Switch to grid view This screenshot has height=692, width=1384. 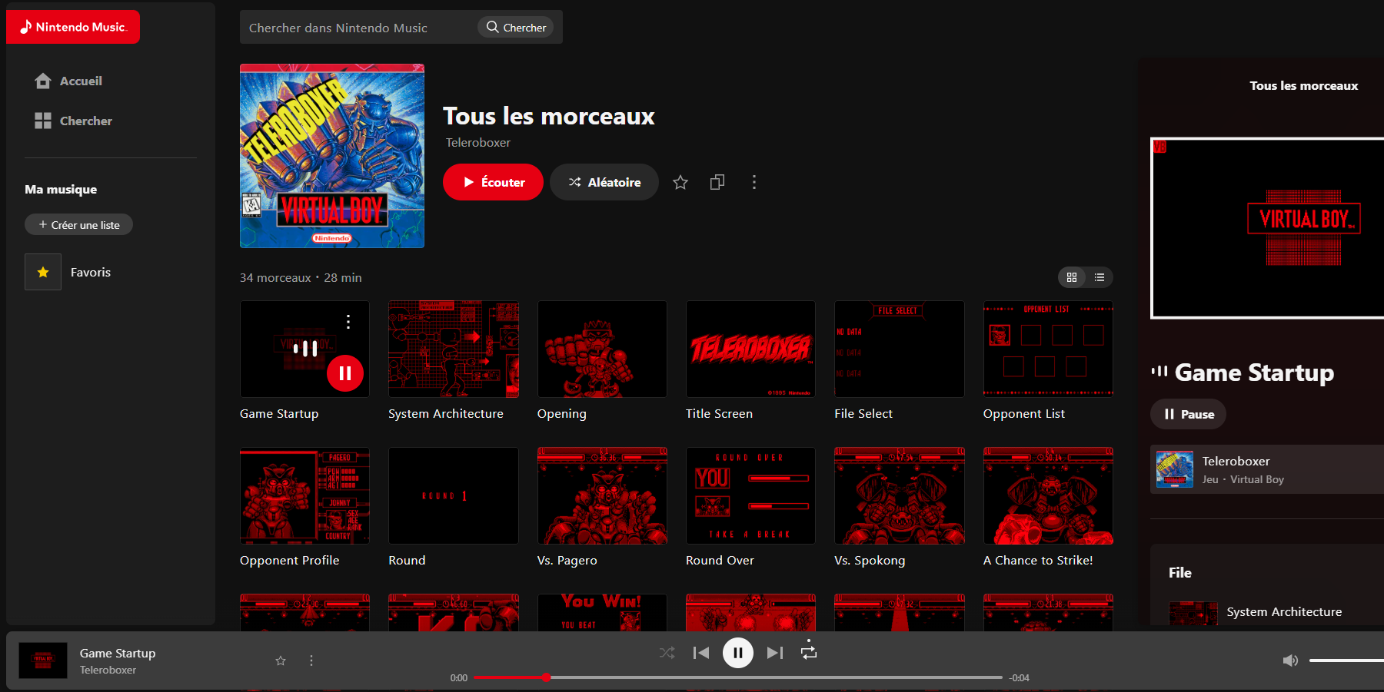coord(1072,277)
